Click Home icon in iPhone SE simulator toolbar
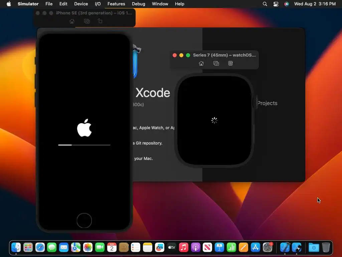 [72, 21]
